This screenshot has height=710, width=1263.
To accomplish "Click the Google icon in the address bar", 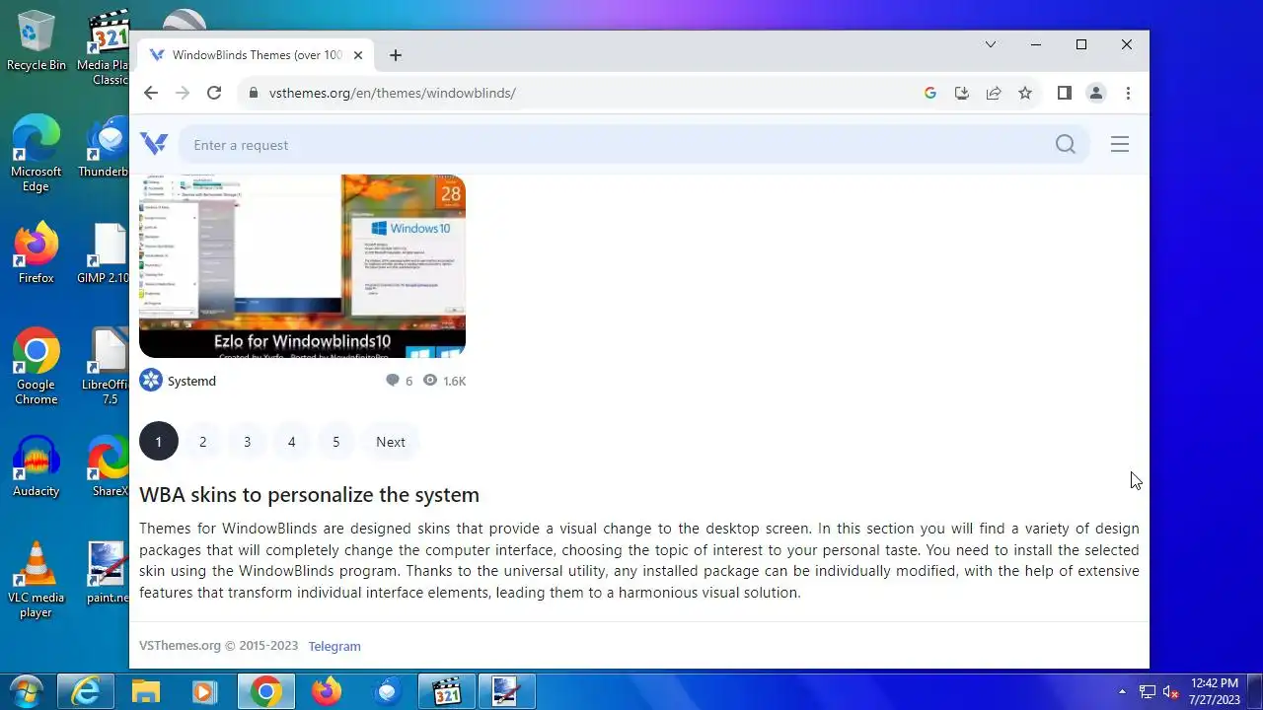I will (929, 93).
